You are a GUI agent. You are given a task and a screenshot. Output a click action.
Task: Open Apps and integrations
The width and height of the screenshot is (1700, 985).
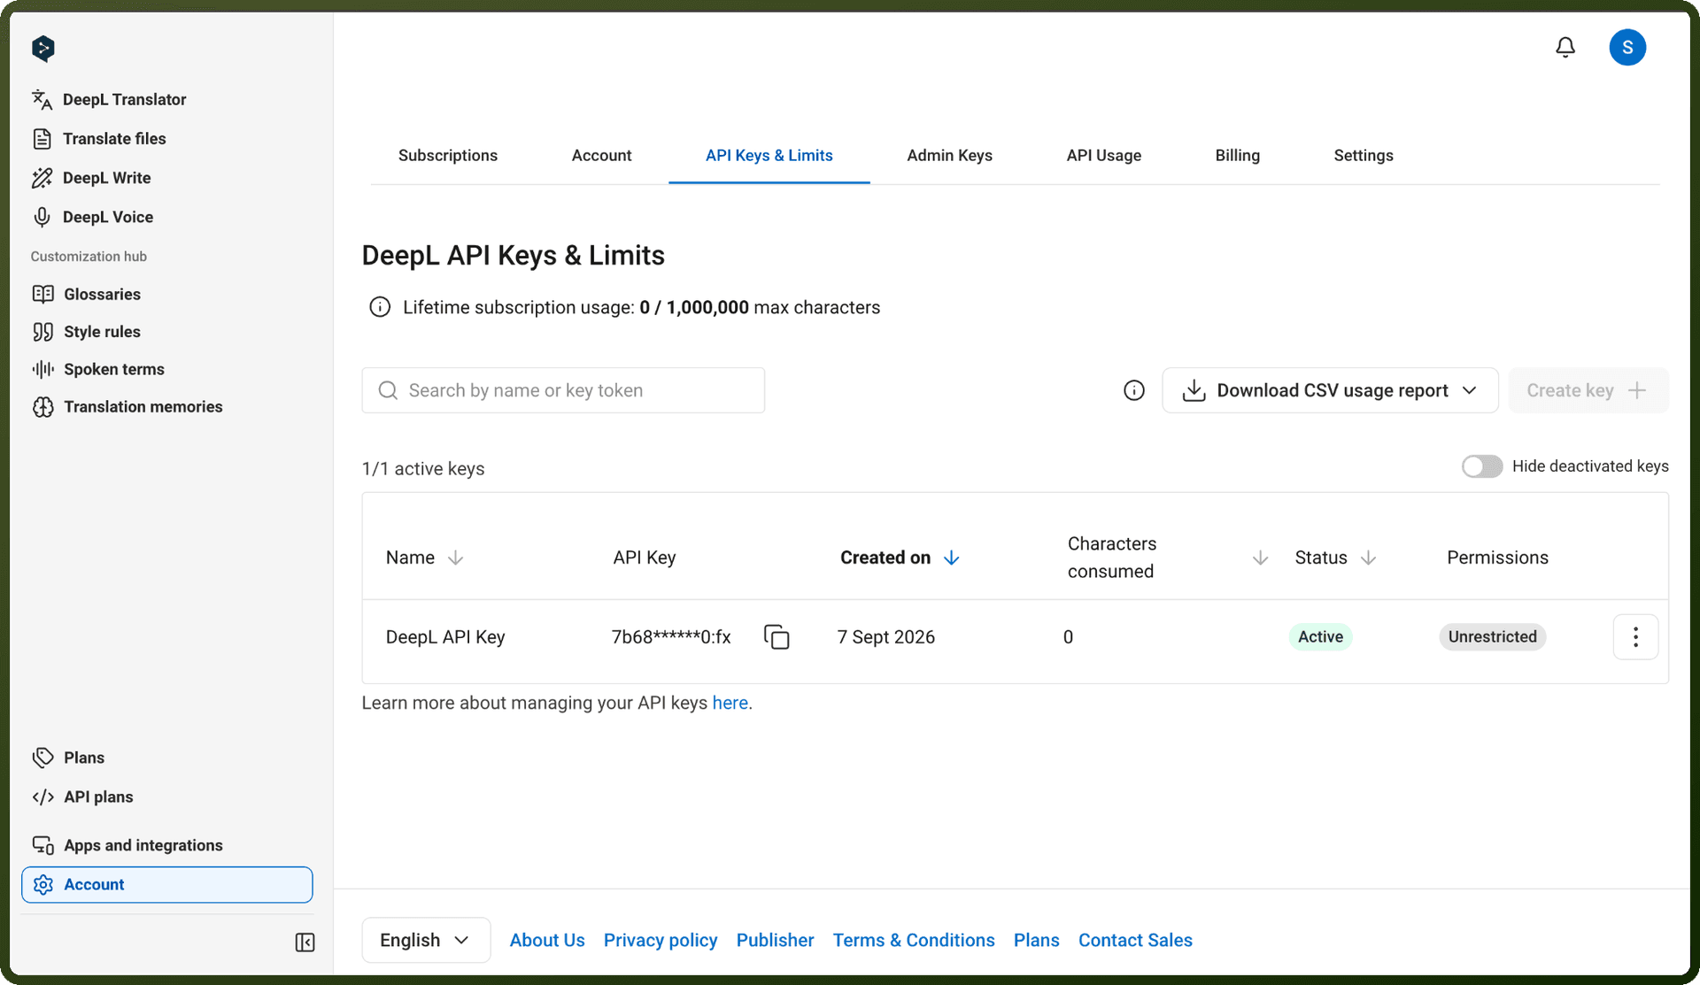click(127, 845)
